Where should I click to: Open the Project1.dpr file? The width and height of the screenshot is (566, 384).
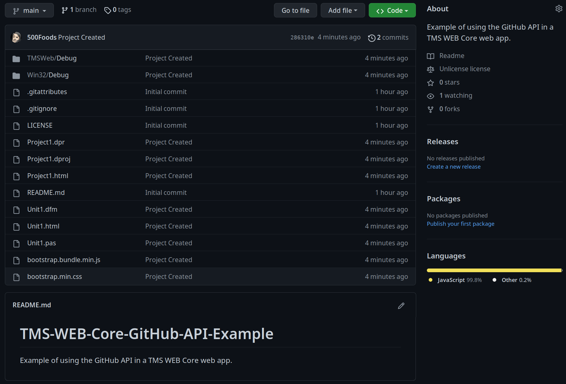(46, 142)
